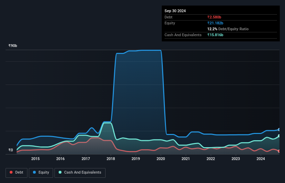Click the Equity row label in tooltip

[x=170, y=23]
